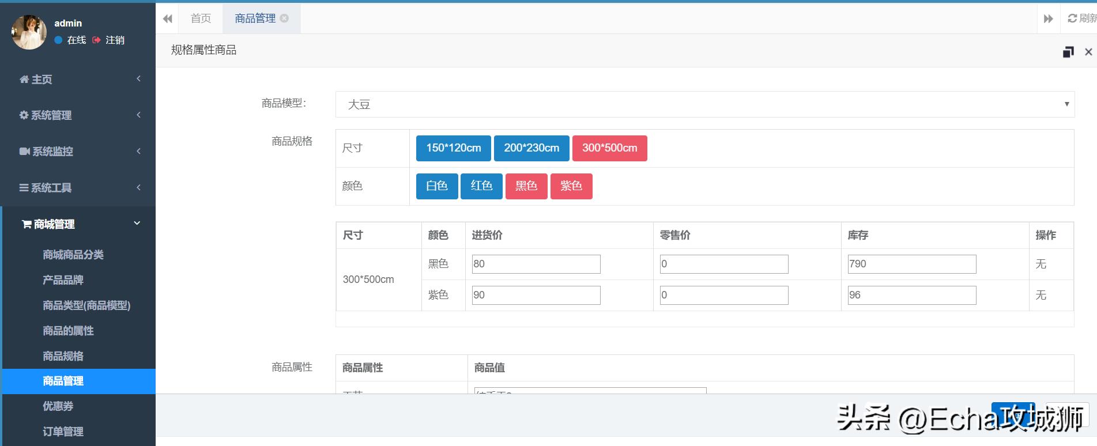Screen dimensions: 1097x446
Task: Click the double right arrow tab scroll icon
Action: (x=1048, y=18)
